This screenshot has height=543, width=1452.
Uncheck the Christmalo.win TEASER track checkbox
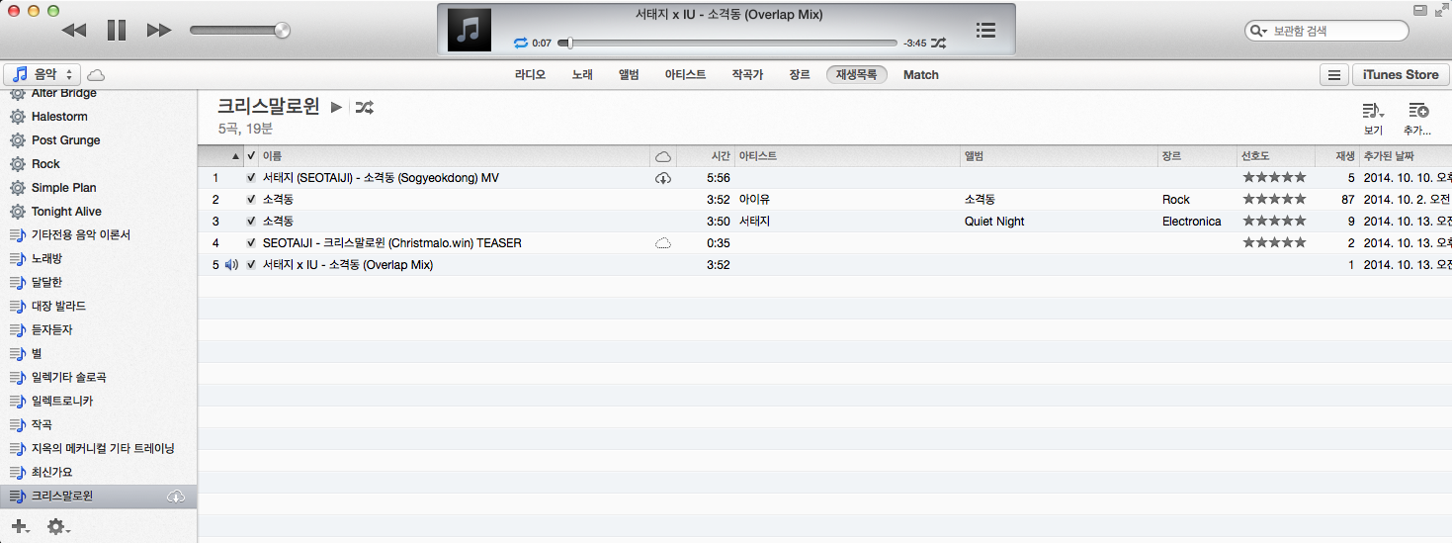pos(251,243)
